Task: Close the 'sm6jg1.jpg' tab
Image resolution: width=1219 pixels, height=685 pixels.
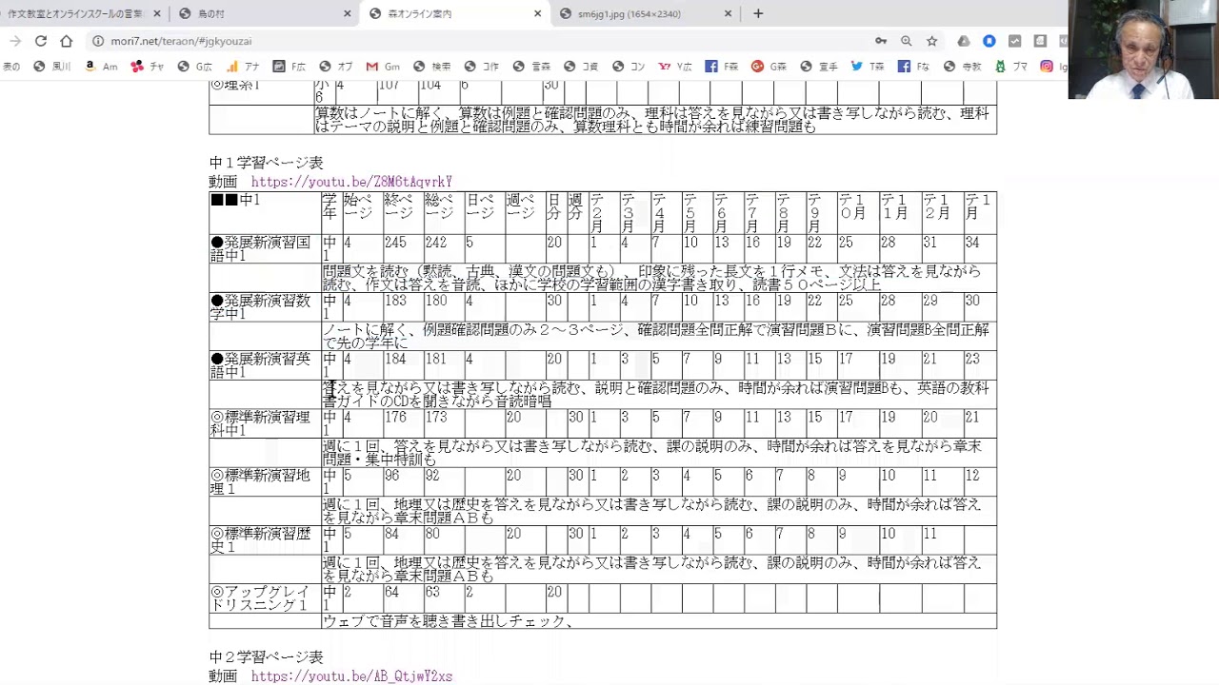Action: pos(729,13)
